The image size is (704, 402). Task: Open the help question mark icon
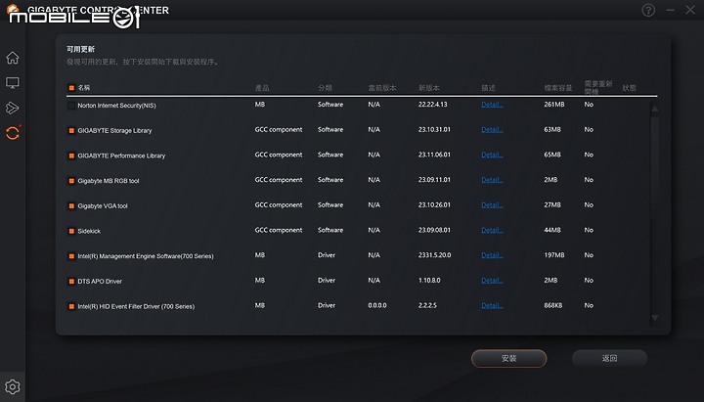point(648,10)
